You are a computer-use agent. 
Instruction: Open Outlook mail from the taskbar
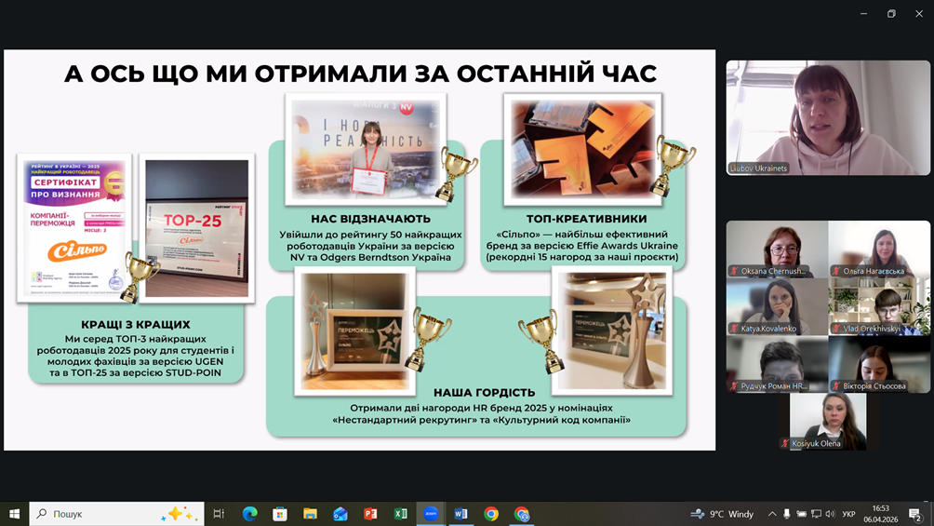coord(340,514)
